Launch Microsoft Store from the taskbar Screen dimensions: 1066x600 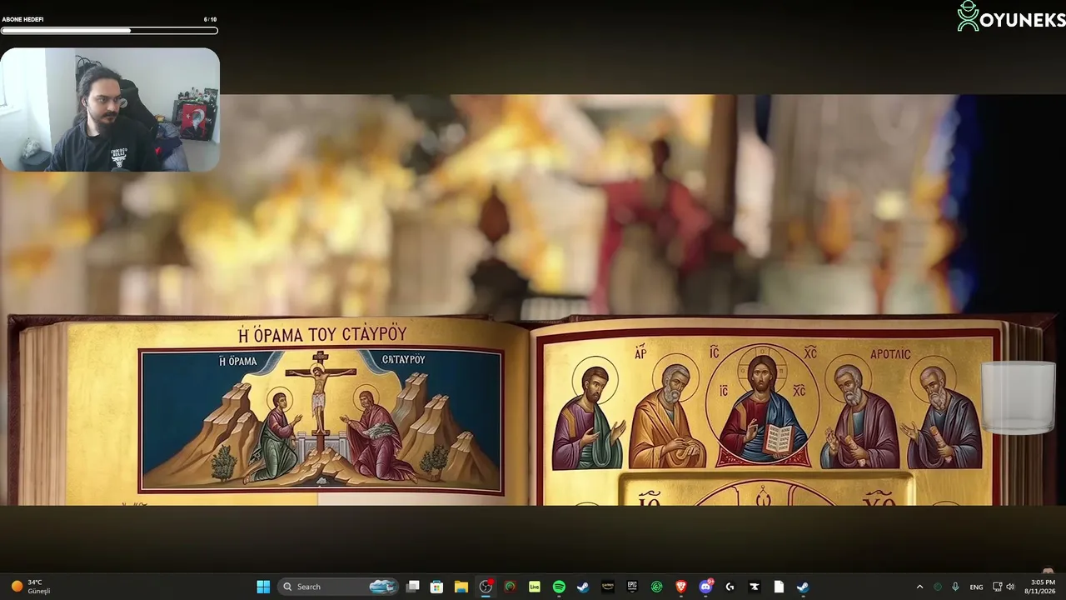436,587
